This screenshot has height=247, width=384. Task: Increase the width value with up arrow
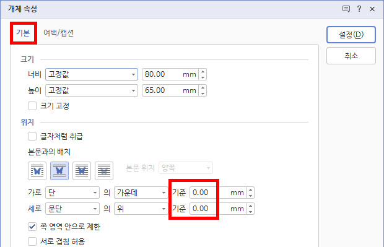pos(203,71)
